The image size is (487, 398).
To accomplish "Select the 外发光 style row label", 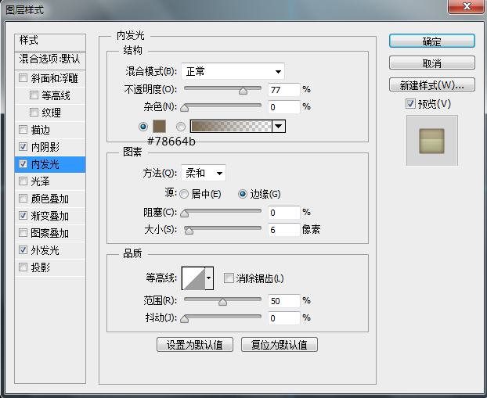I will pyautogui.click(x=45, y=250).
